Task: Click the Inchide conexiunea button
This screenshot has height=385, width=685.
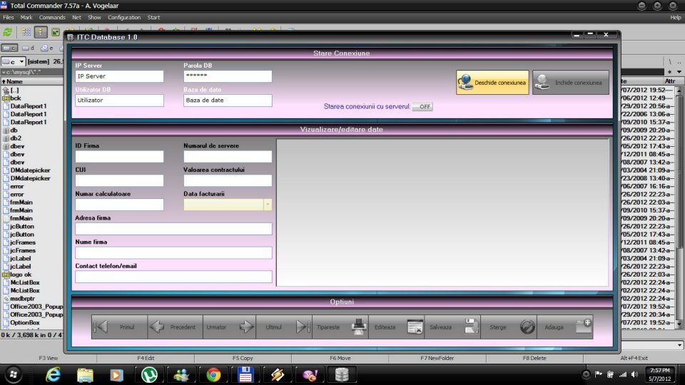Action: click(x=571, y=83)
